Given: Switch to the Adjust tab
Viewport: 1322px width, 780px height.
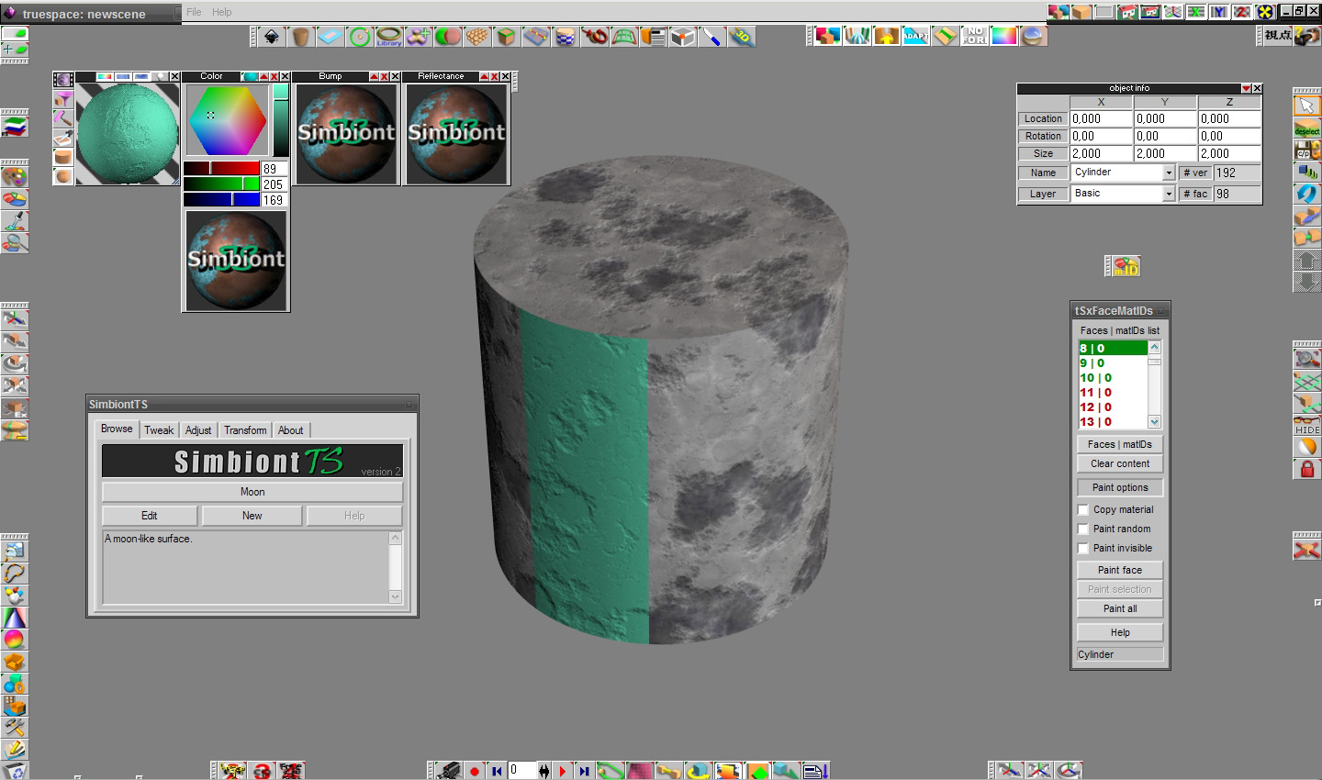Looking at the screenshot, I should tap(198, 430).
